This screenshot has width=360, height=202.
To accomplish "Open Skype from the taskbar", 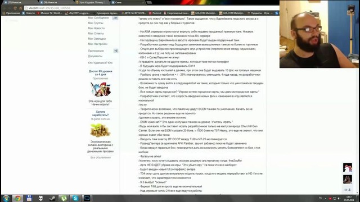I will click(75, 198).
